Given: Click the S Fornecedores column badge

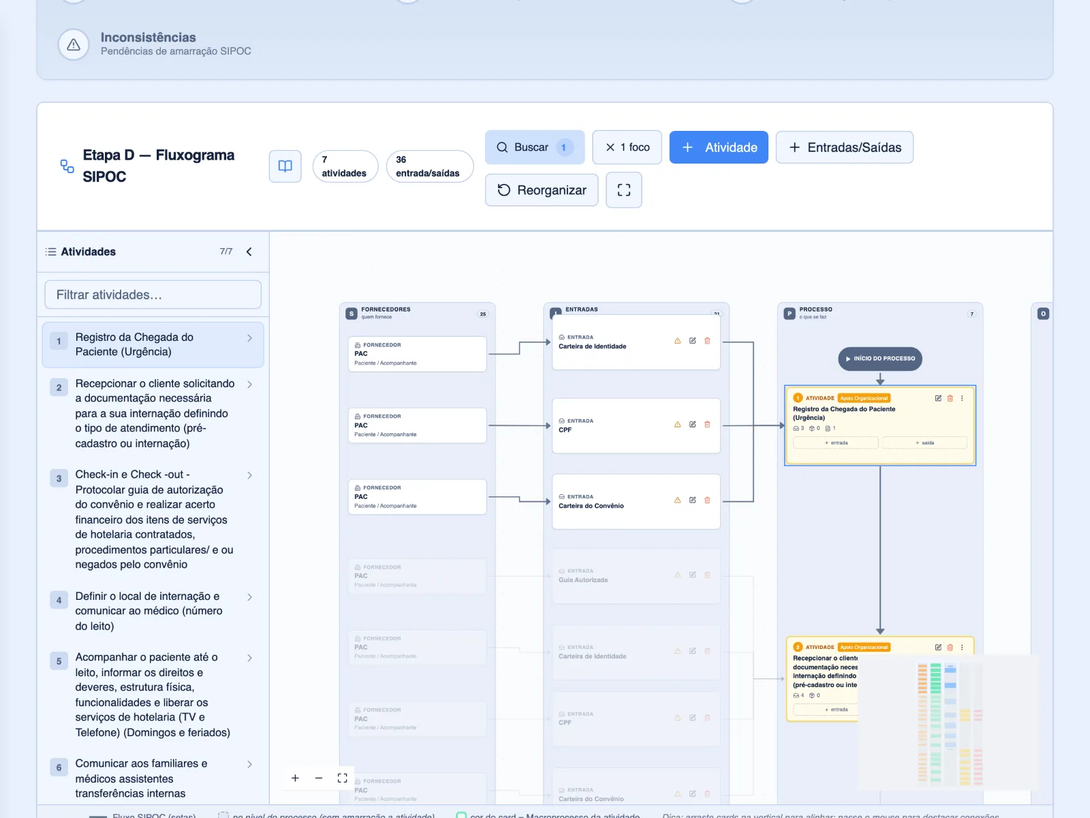Looking at the screenshot, I should [352, 314].
